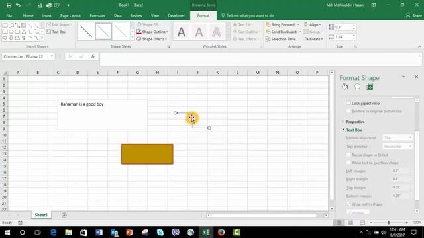Image resolution: width=424 pixels, height=238 pixels.
Task: Open Effects pentagon tab in Format Shape
Action: click(x=358, y=87)
